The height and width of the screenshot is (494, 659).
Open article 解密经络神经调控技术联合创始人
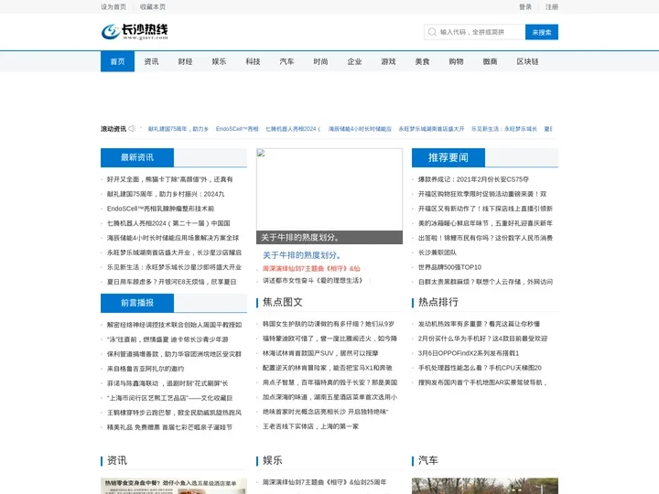click(x=175, y=325)
